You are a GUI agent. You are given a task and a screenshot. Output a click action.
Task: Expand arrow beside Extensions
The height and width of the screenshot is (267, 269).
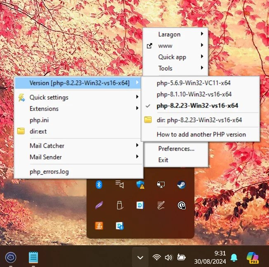[x=137, y=108]
